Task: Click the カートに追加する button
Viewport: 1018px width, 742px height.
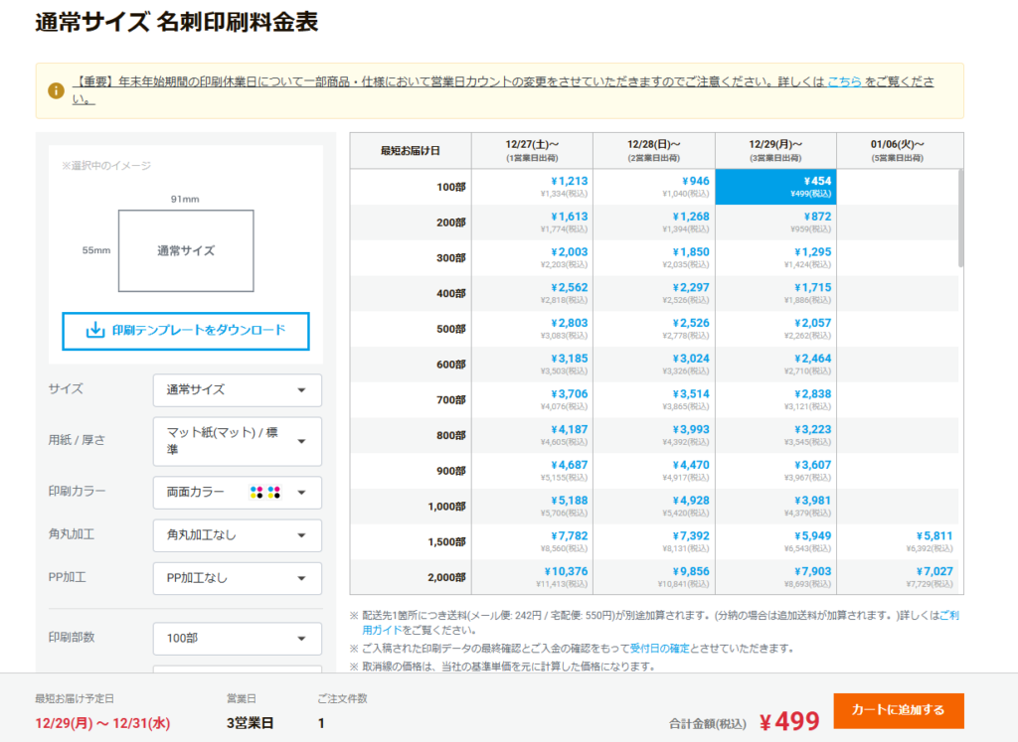Action: pos(898,710)
